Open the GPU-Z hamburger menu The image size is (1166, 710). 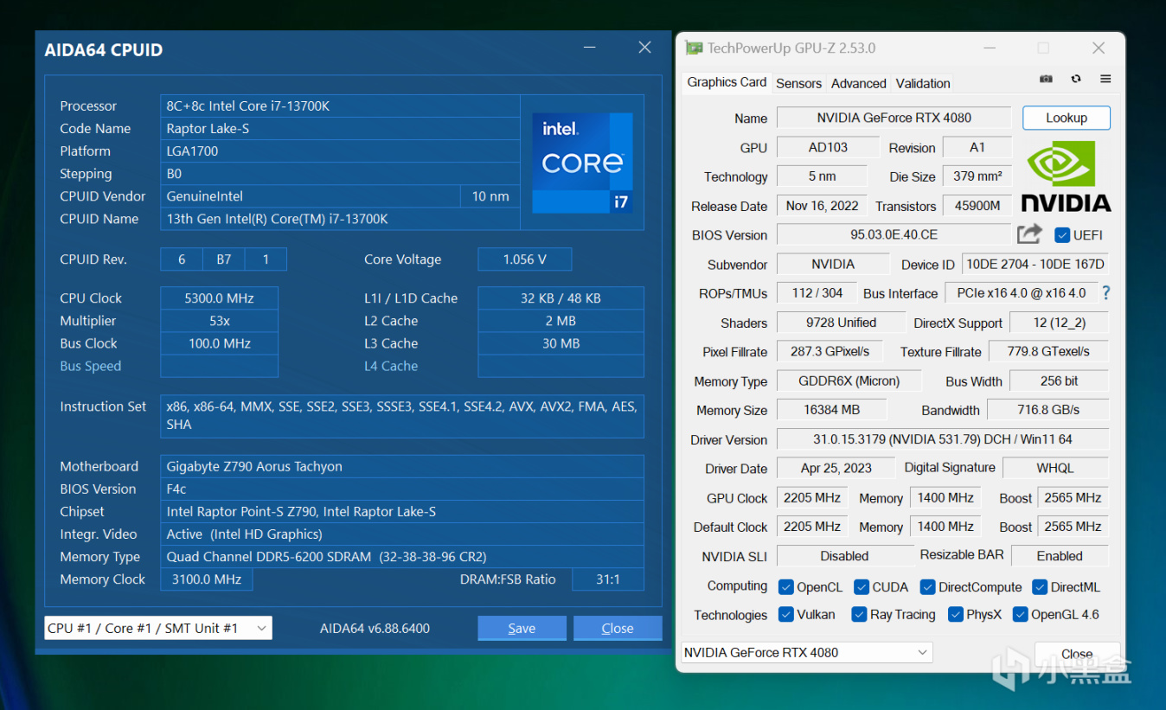coord(1105,79)
